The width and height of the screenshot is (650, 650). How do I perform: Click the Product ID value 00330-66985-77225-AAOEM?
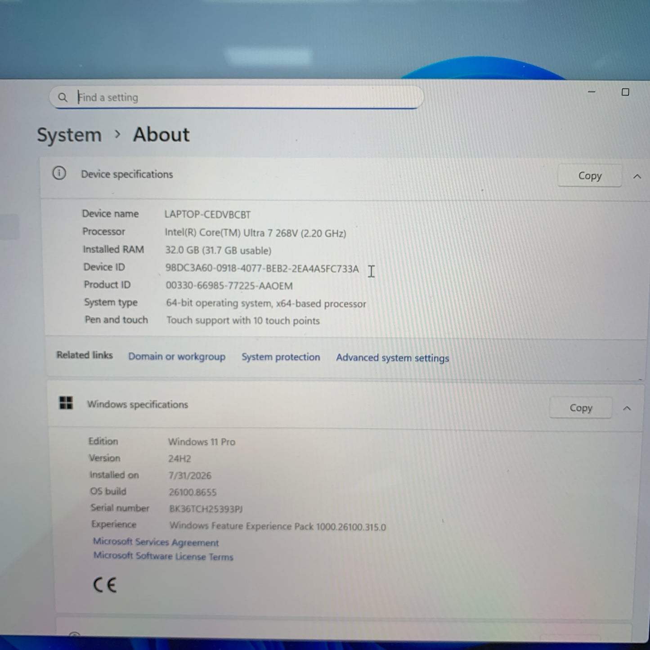229,286
